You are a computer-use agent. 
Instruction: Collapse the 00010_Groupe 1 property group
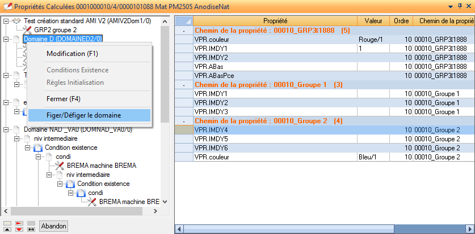pos(183,85)
